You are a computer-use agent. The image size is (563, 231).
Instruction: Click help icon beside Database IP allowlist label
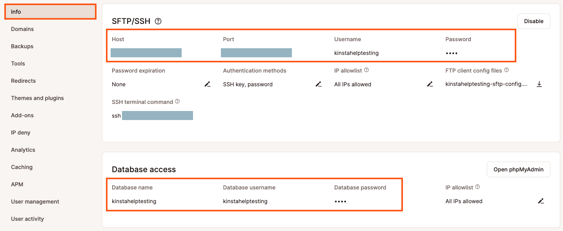(x=477, y=187)
